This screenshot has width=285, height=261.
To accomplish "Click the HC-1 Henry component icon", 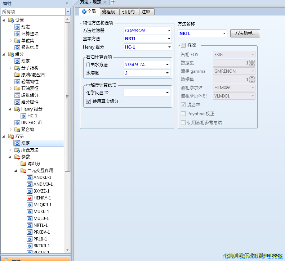I will coord(23,116).
